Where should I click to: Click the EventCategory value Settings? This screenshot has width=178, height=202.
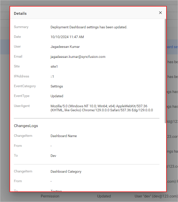tap(57, 86)
